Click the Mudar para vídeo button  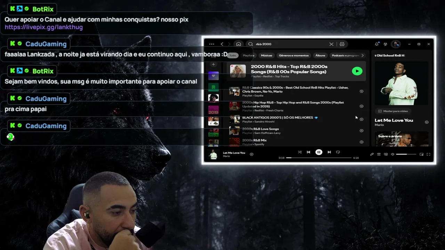[393, 111]
